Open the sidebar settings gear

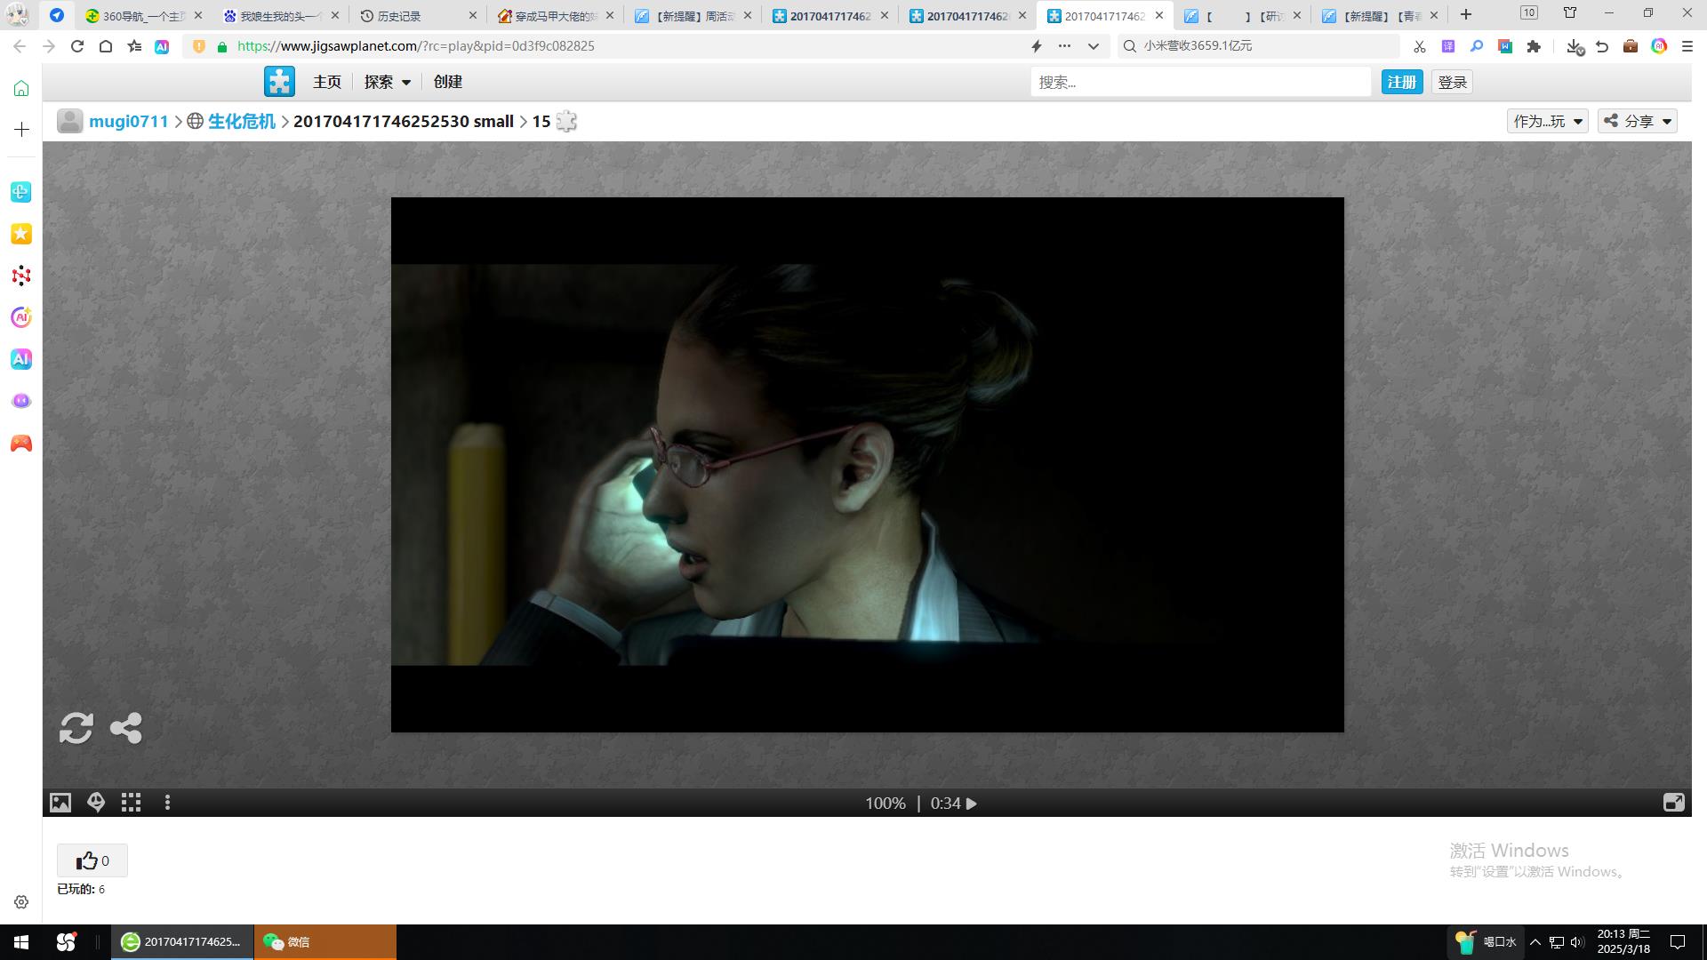(21, 902)
